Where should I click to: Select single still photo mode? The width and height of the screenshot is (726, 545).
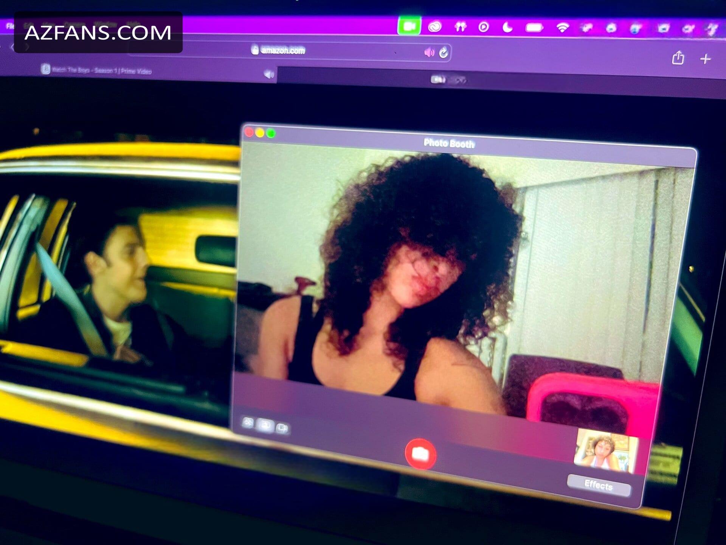(265, 425)
